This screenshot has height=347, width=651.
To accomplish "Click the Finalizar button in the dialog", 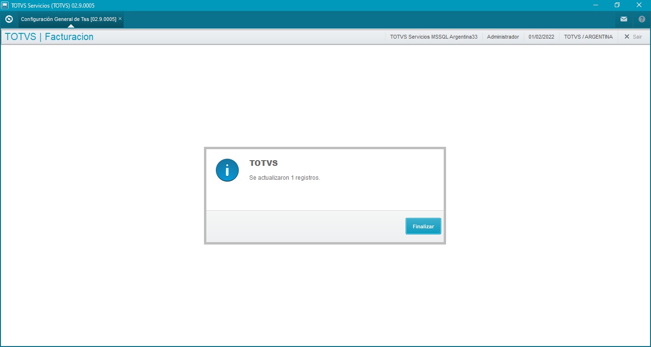I will click(x=423, y=226).
